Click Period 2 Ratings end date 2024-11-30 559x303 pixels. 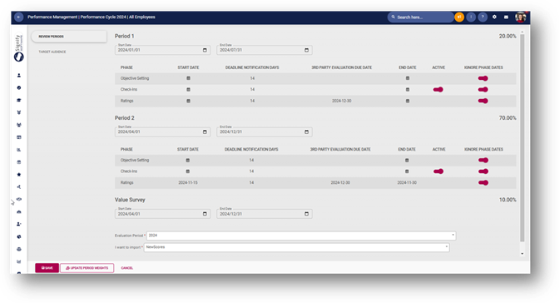click(407, 183)
